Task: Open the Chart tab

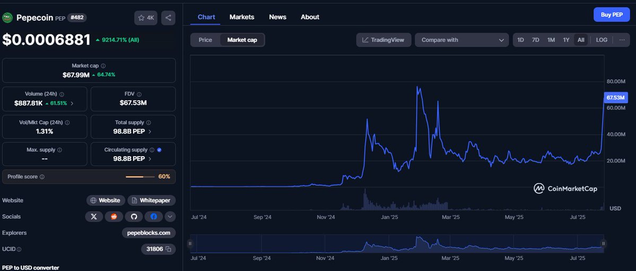Action: tap(206, 17)
